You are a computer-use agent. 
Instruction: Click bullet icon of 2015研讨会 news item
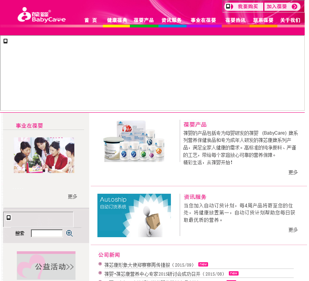click(100, 273)
